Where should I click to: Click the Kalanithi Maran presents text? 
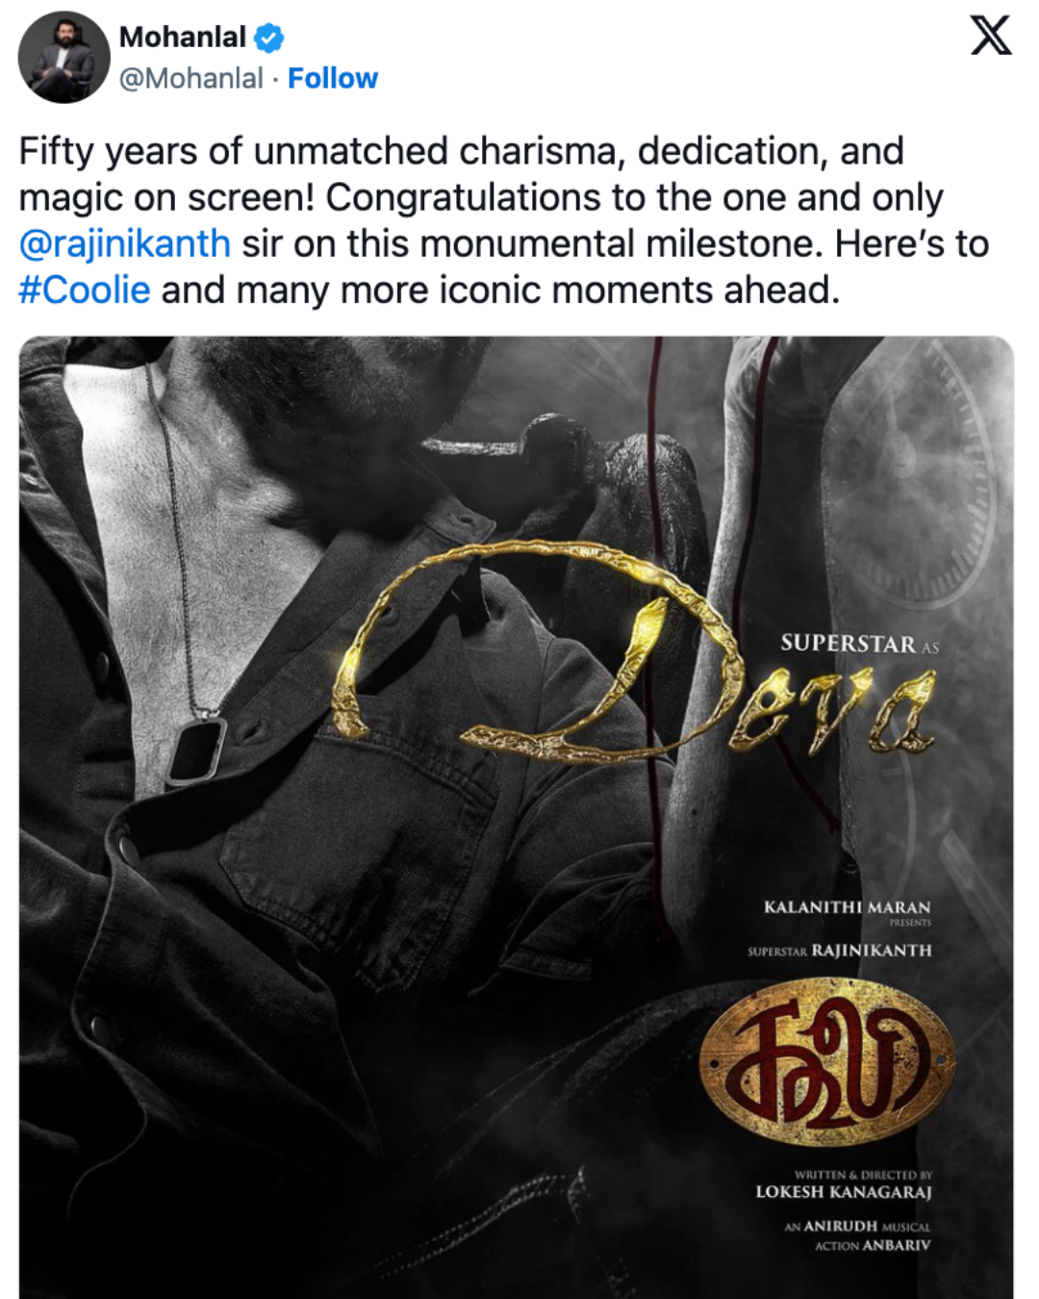point(848,913)
